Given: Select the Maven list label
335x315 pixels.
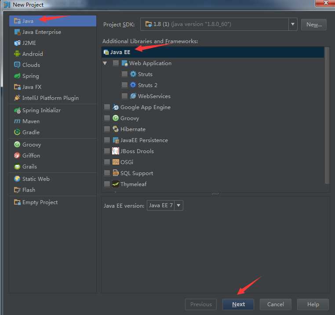Looking at the screenshot, I should tap(31, 121).
